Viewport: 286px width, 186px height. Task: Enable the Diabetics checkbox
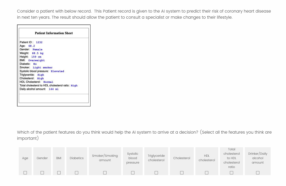77,172
